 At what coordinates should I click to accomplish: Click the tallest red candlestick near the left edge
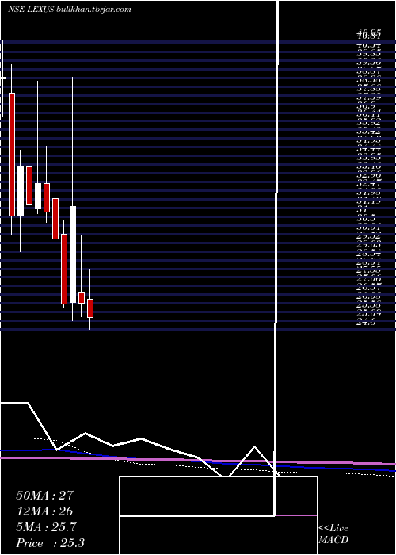coord(12,155)
